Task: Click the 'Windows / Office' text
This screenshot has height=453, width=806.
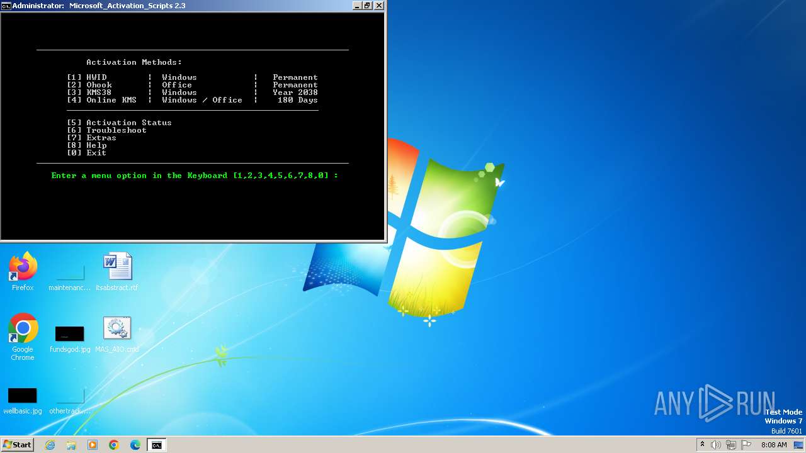Action: pyautogui.click(x=202, y=100)
